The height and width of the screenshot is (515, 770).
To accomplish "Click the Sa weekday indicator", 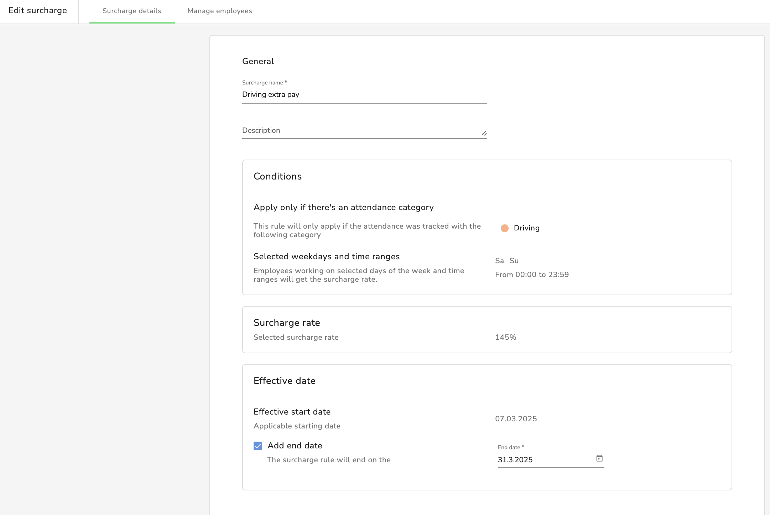I will (499, 261).
